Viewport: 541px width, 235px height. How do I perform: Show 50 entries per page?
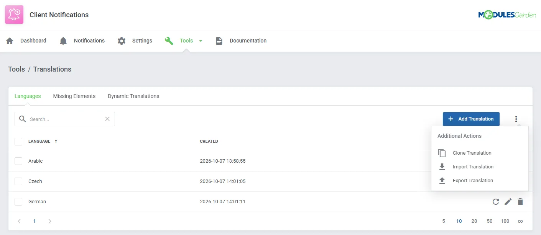tap(490, 221)
